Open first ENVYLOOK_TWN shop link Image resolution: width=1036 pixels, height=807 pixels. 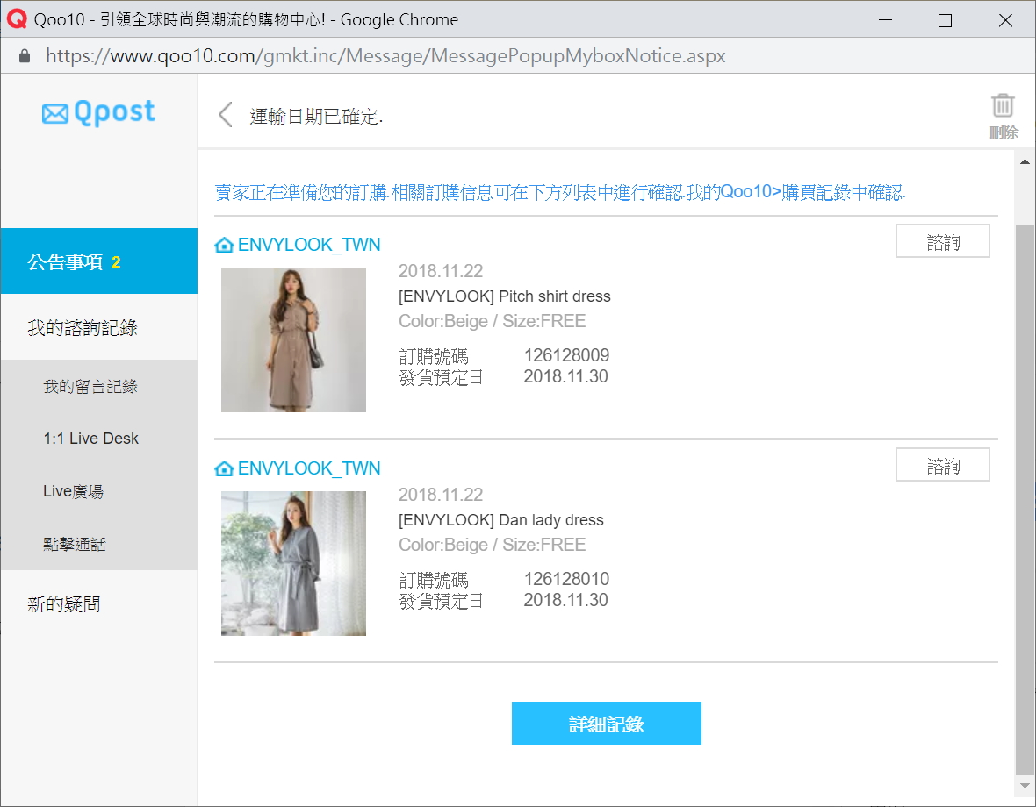[x=308, y=245]
